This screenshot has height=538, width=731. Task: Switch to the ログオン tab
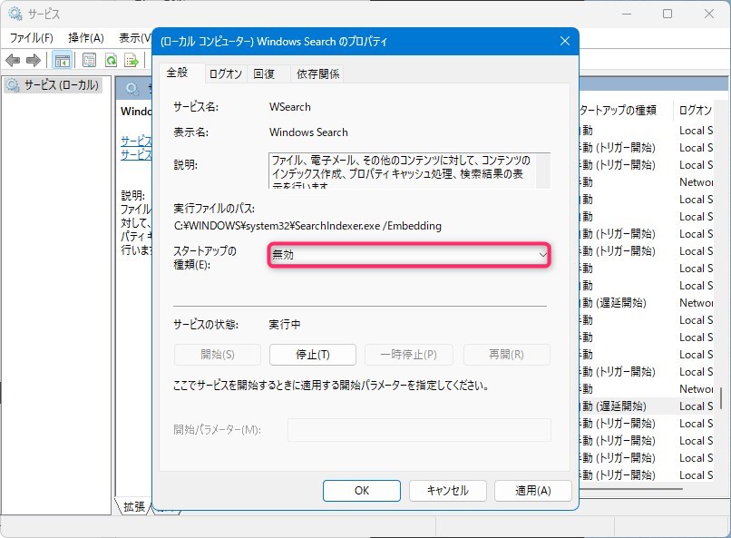(x=225, y=74)
